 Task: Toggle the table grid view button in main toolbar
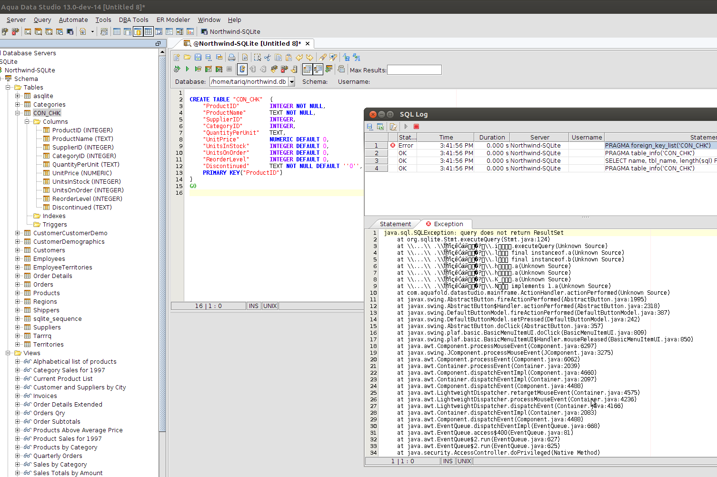coord(149,32)
